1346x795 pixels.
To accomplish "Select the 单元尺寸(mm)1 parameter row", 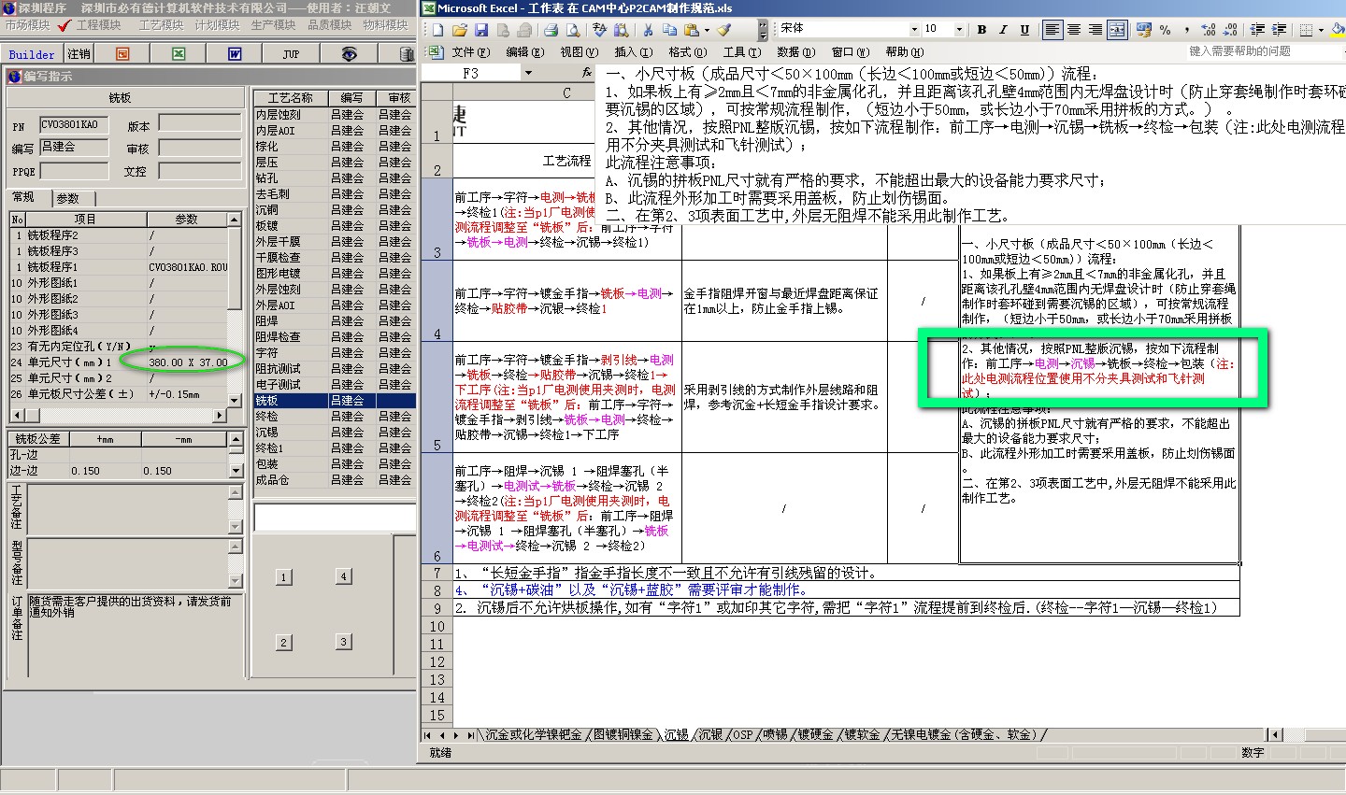I will pos(120,362).
